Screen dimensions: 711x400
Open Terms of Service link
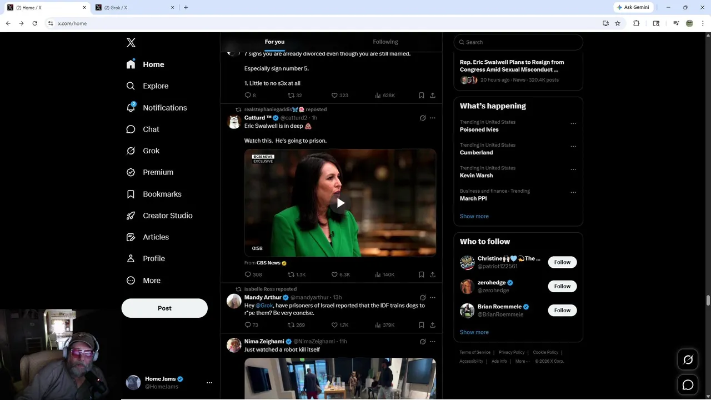(475, 352)
